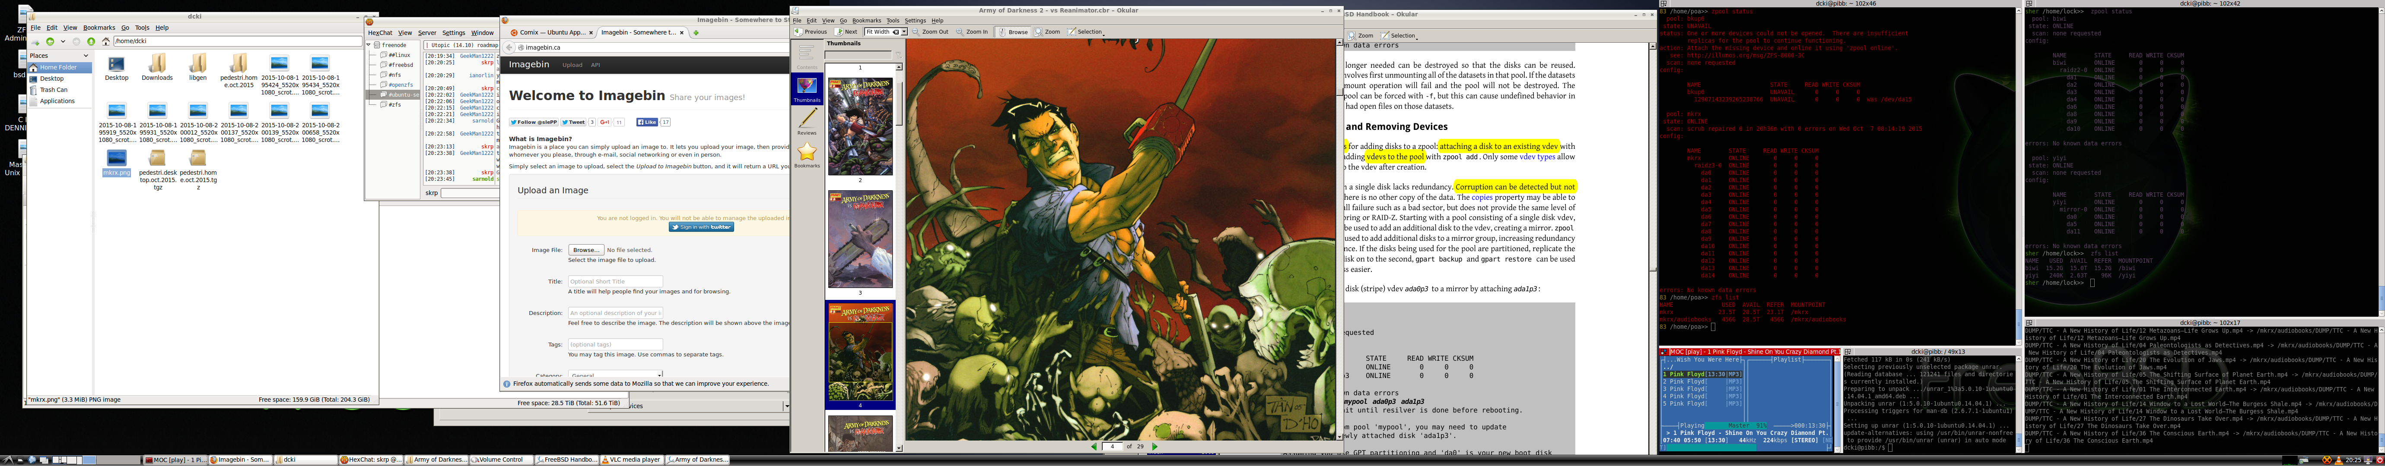
Task: Click the vertical scrollbar of the comic page view
Action: click(x=1339, y=240)
